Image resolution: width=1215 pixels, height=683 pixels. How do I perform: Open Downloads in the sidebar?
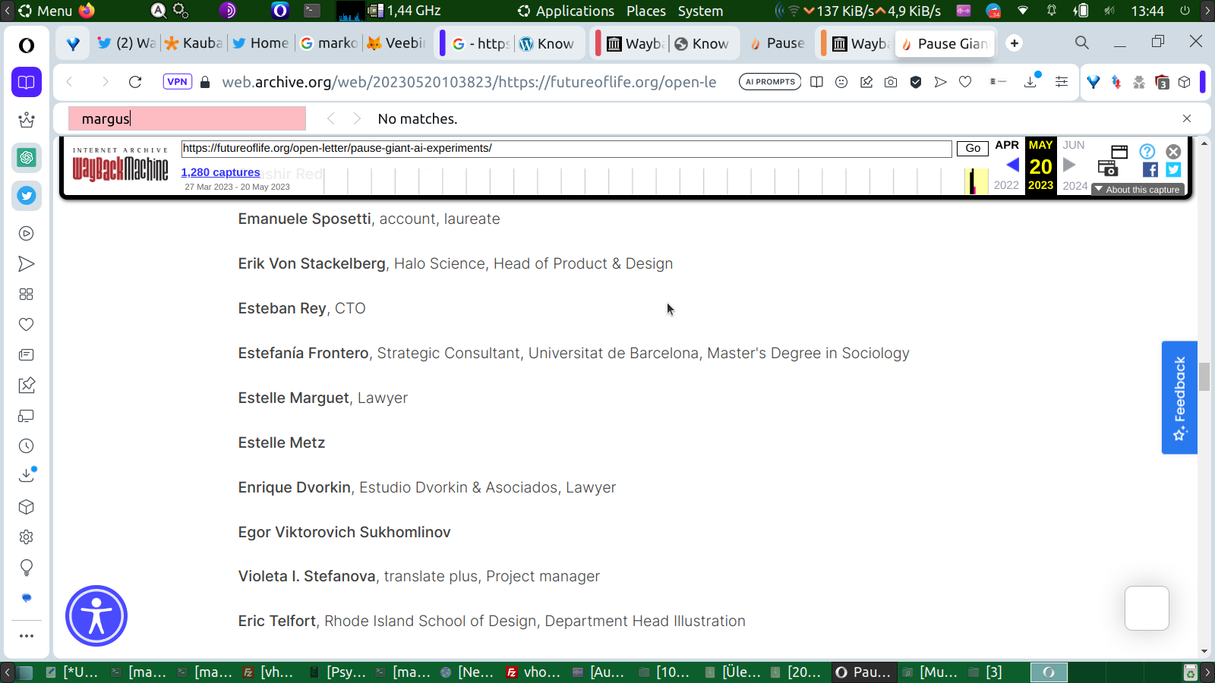point(27,476)
